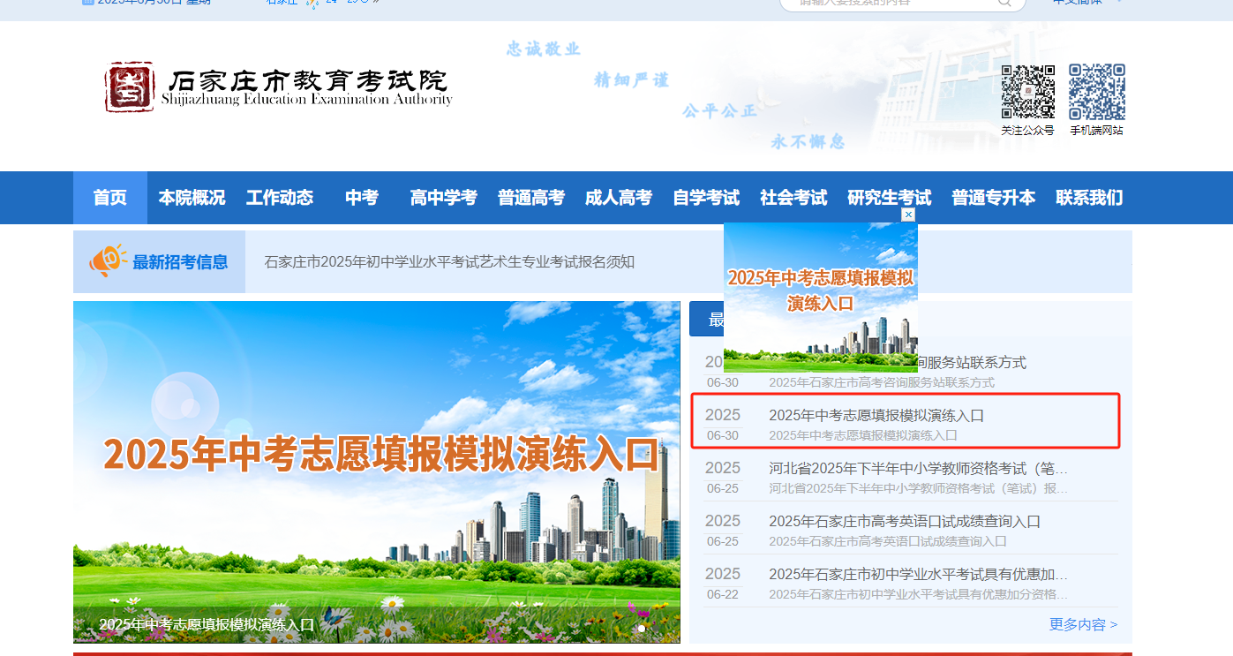
Task: Open the 中考 menu item
Action: click(x=362, y=198)
